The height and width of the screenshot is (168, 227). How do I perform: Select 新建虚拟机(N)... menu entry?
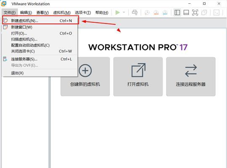41,21
